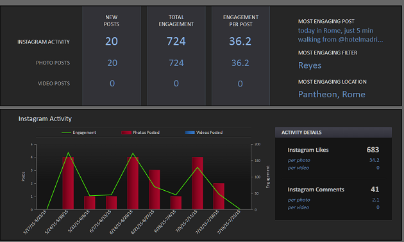Click the ENGAGEMENT PER POST column header
The image size is (404, 242).
click(240, 21)
